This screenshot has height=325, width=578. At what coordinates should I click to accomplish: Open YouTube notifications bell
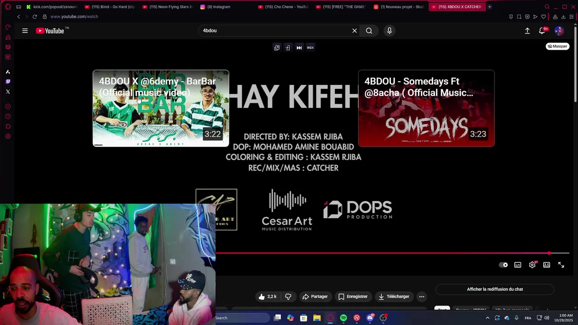point(542,31)
